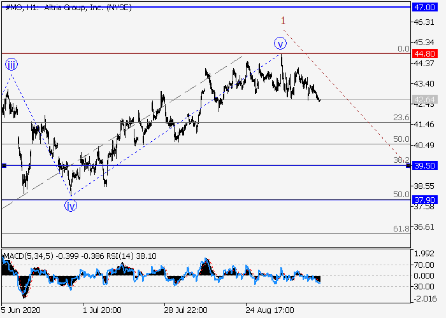Select the 0.0 Fibonacci level label
This screenshot has height=318, width=446.
(x=403, y=48)
